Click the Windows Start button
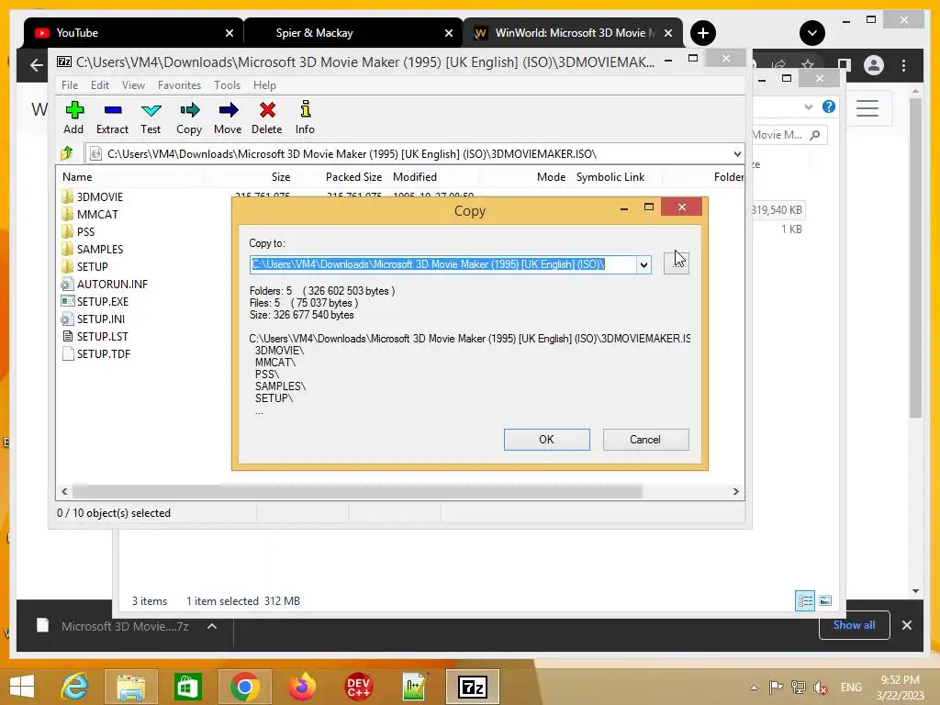The image size is (940, 705). click(22, 687)
